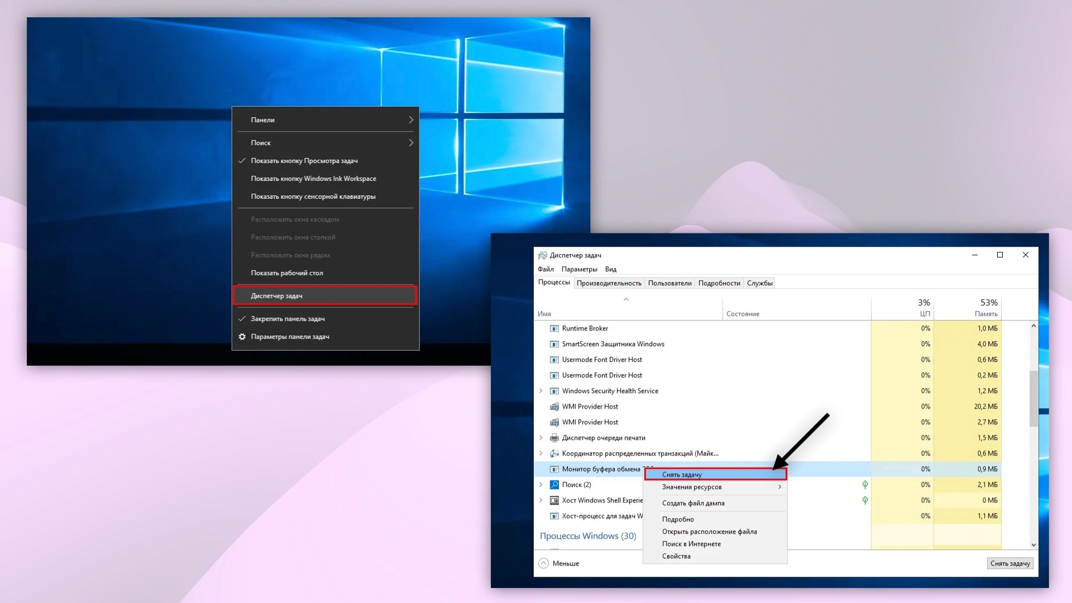Expand the Windows Security Health Service row
The image size is (1072, 603).
(x=540, y=391)
